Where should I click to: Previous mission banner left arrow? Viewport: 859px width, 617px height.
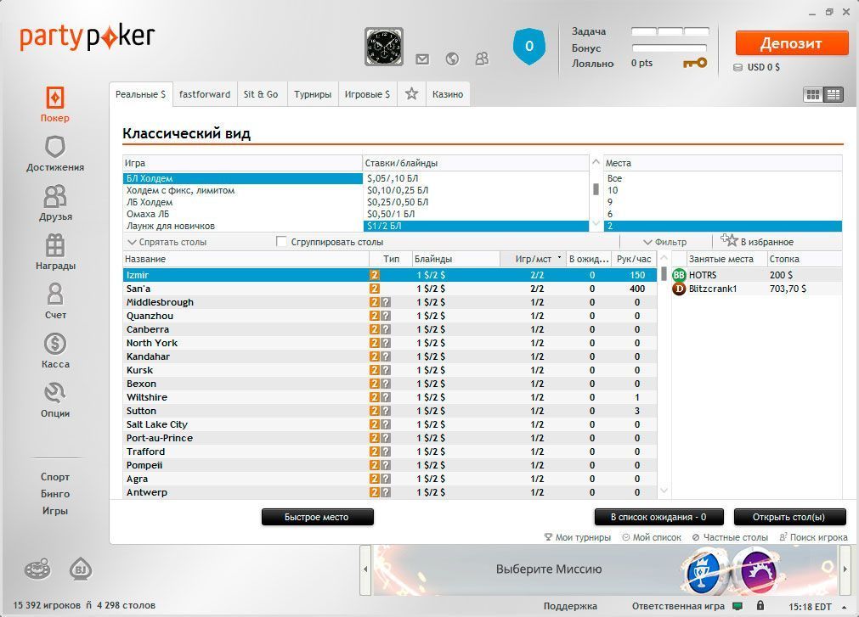pyautogui.click(x=365, y=569)
